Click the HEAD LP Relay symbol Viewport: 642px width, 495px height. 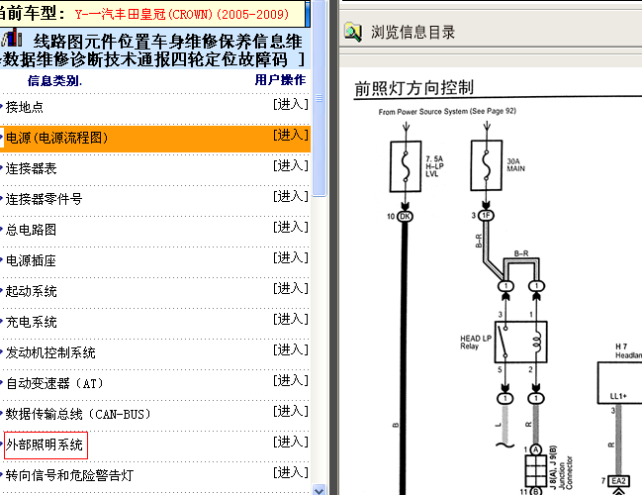coord(520,343)
